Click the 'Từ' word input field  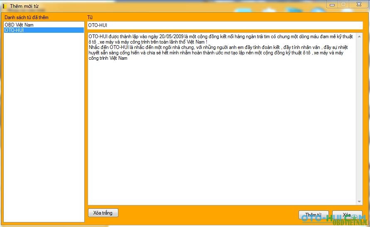[225, 25]
